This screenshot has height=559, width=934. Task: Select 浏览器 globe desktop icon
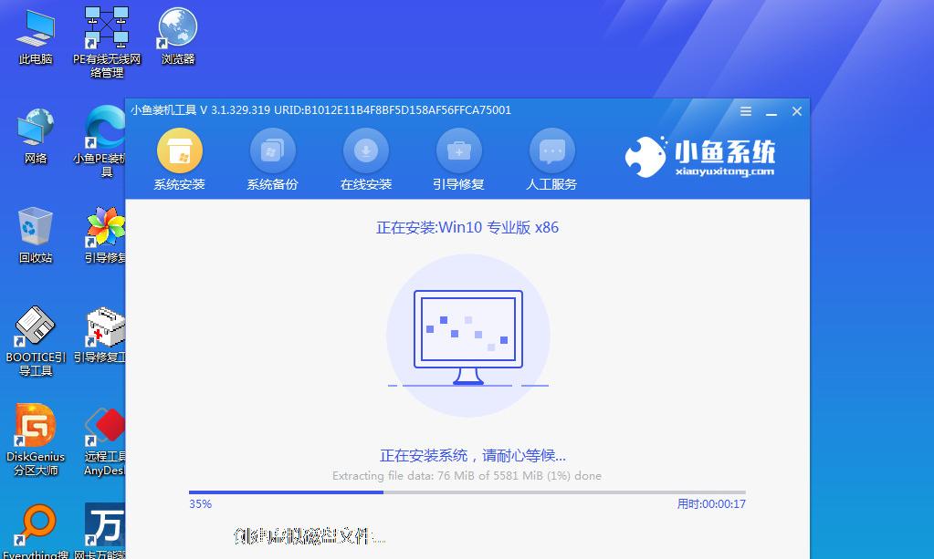177,36
